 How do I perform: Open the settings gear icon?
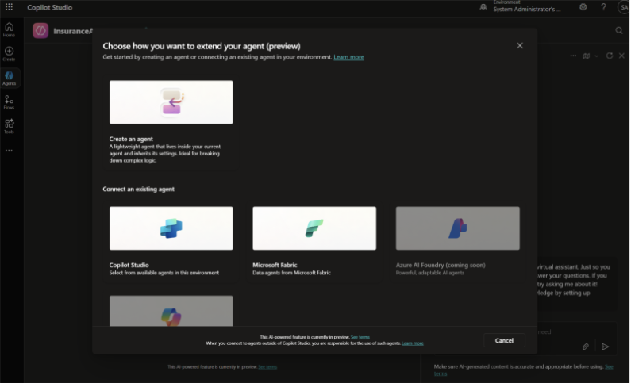pyautogui.click(x=583, y=7)
